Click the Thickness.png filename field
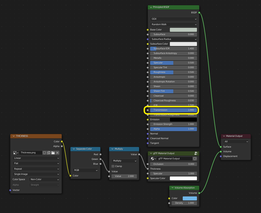 tap(30, 153)
